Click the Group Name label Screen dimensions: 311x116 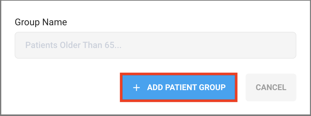(41, 22)
